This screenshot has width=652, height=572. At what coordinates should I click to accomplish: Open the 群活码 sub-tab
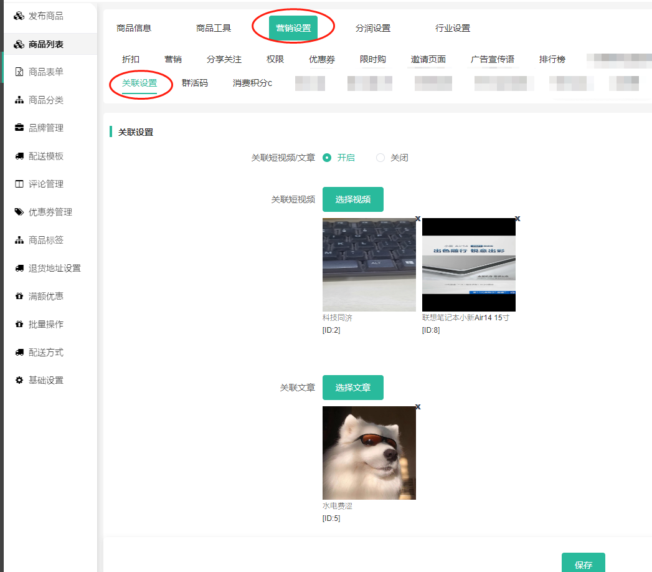coord(194,83)
